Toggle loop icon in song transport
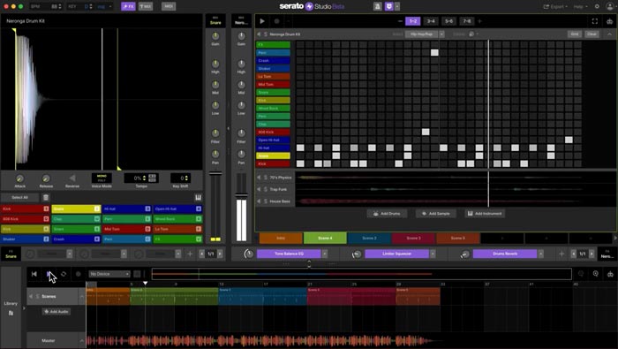This screenshot has height=349, width=618. (64, 274)
